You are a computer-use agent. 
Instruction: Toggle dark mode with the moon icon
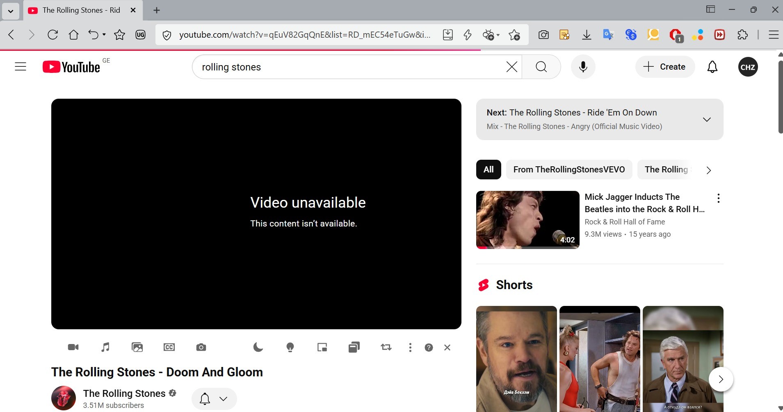point(258,347)
